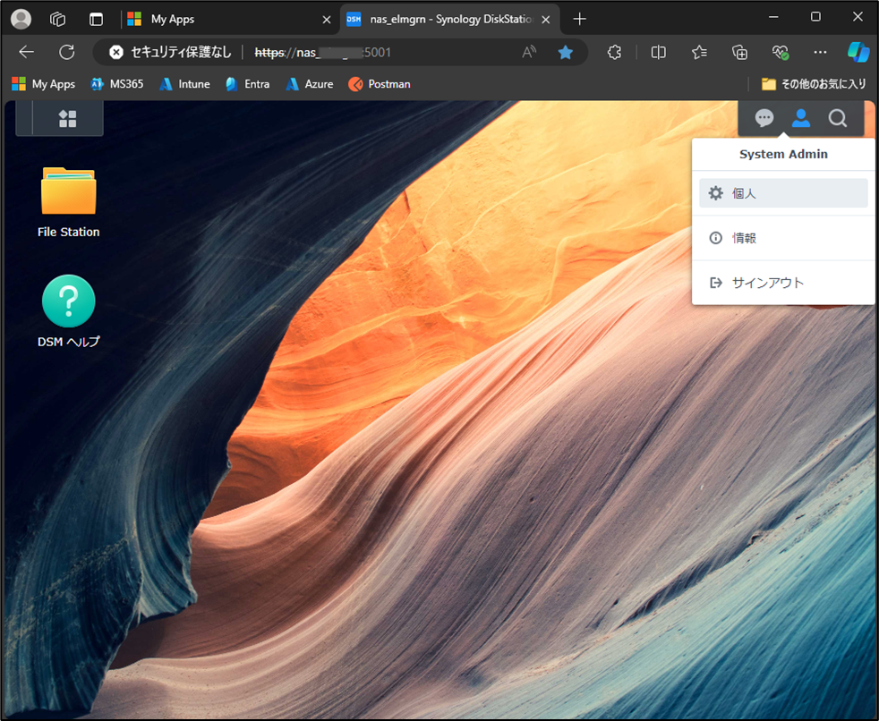Toggle the DSM user options icon
879x721 pixels.
800,118
